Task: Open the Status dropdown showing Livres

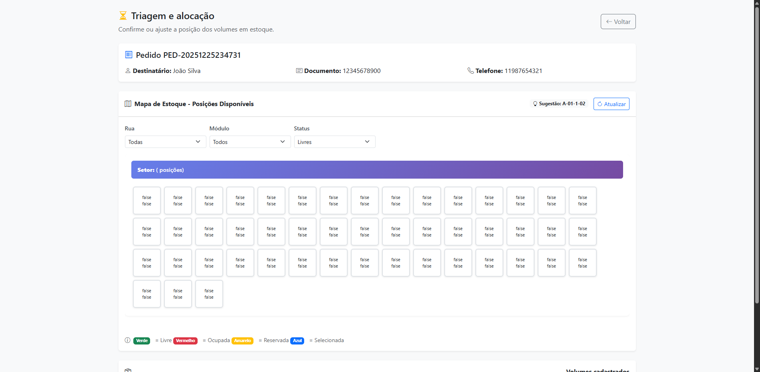Action: tap(334, 142)
